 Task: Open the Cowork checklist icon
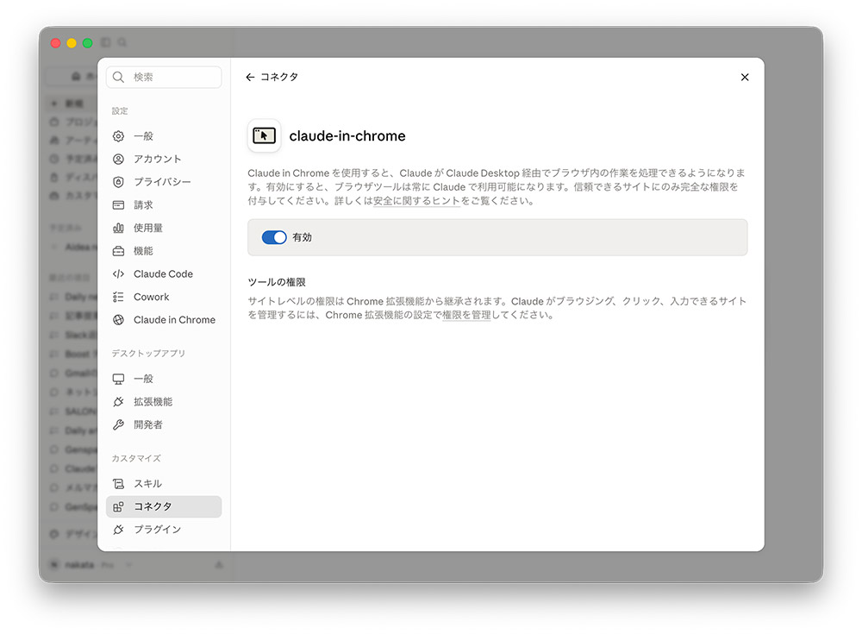point(118,297)
